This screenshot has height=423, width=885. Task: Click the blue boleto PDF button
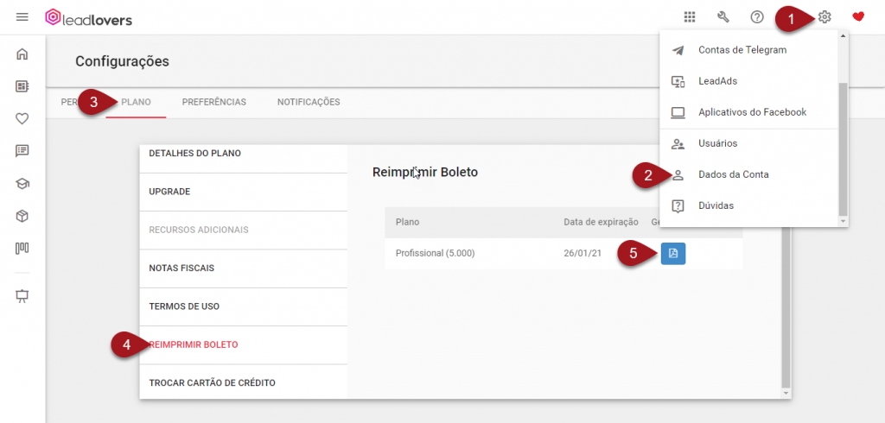[673, 253]
